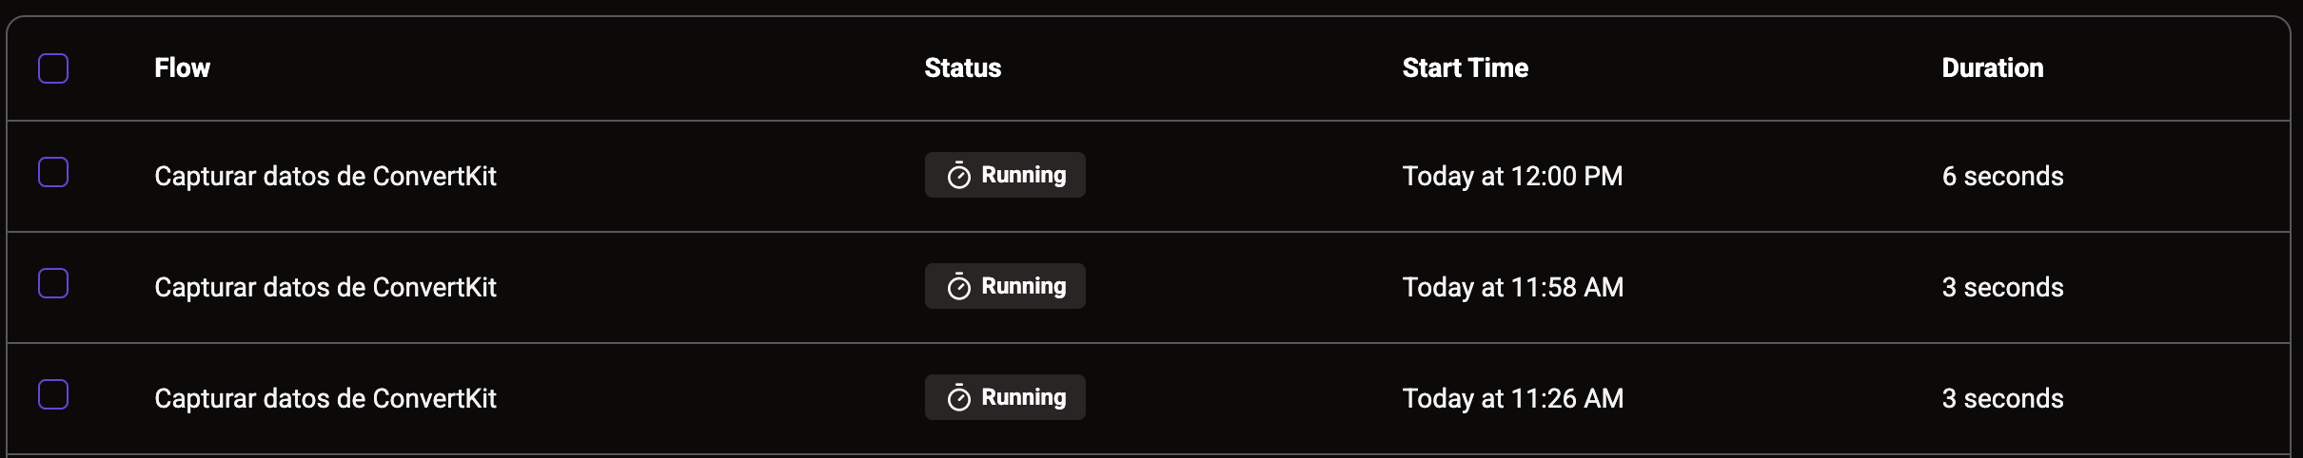Click the stopwatch icon in the 12:00 PM row
This screenshot has height=458, width=2303.
click(958, 175)
